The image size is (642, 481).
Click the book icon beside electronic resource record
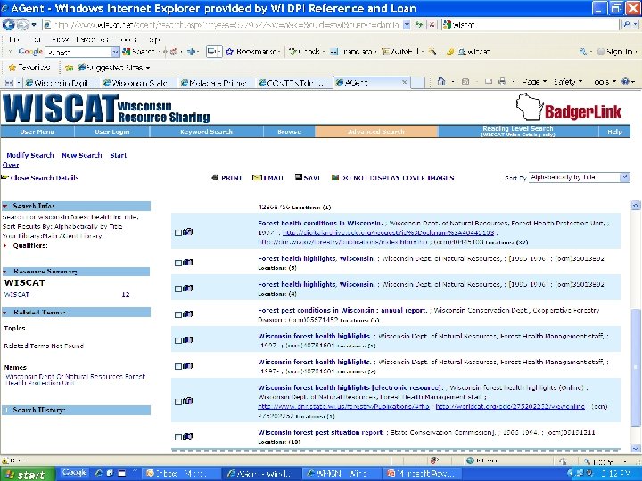(x=187, y=401)
